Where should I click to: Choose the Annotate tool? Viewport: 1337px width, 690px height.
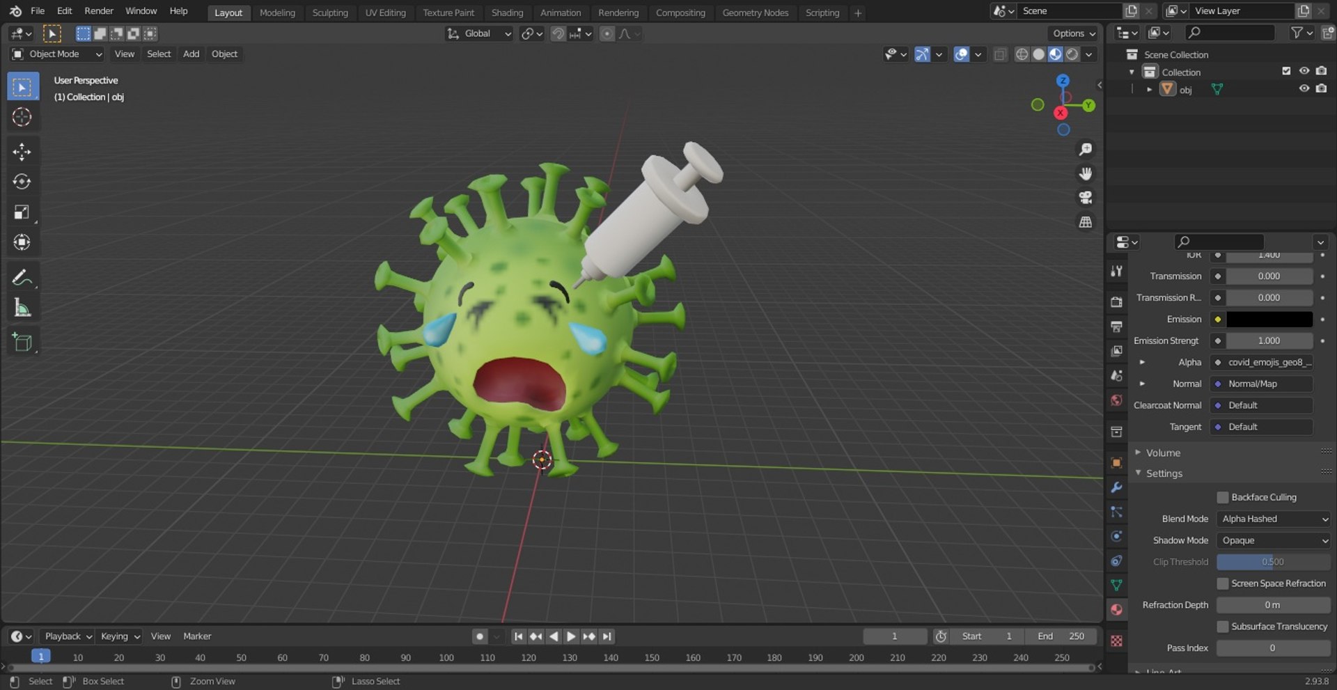click(x=22, y=277)
